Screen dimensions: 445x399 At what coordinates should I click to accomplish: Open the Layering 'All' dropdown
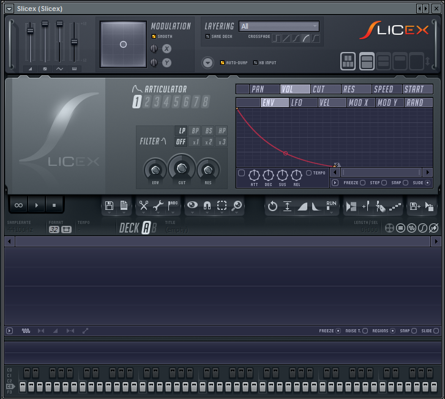coord(279,26)
